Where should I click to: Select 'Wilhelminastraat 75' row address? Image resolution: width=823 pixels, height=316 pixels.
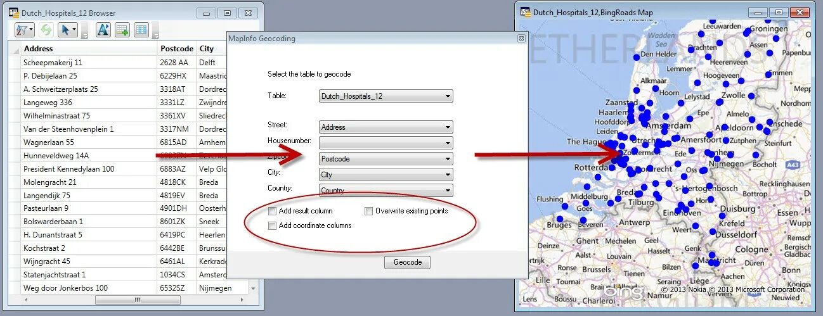click(89, 116)
